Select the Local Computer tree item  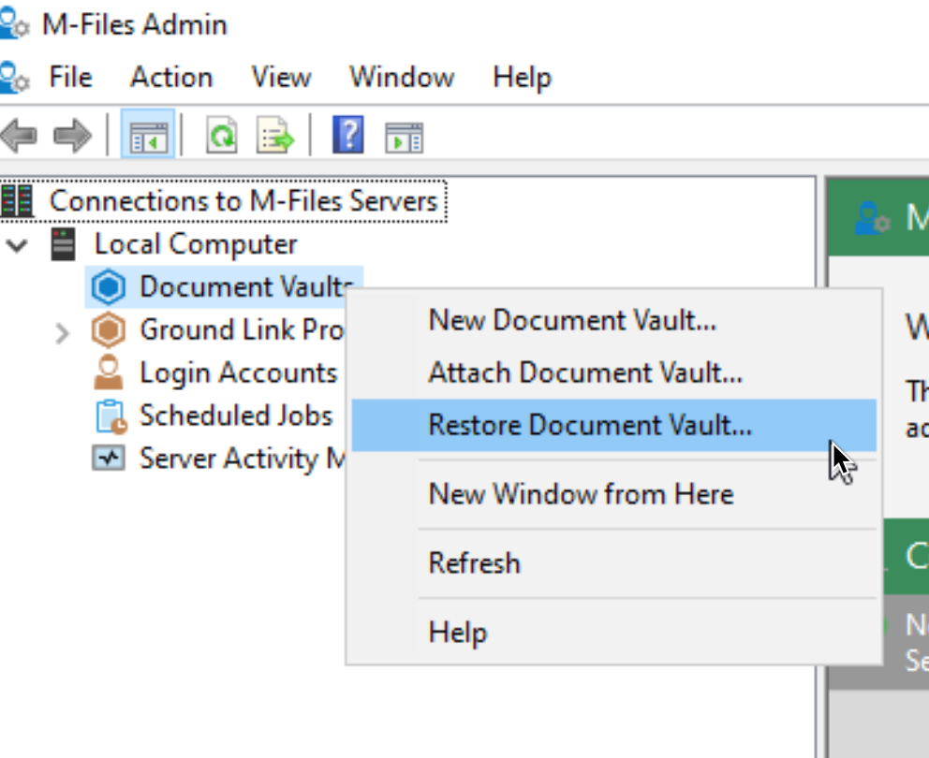[x=196, y=244]
